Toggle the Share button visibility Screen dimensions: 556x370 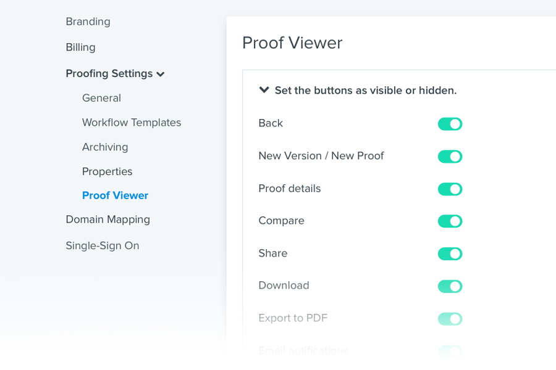pyautogui.click(x=450, y=253)
